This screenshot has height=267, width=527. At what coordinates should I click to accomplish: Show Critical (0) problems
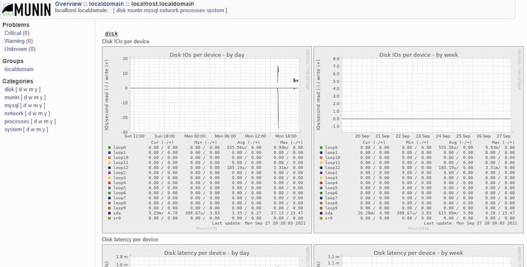(x=17, y=33)
